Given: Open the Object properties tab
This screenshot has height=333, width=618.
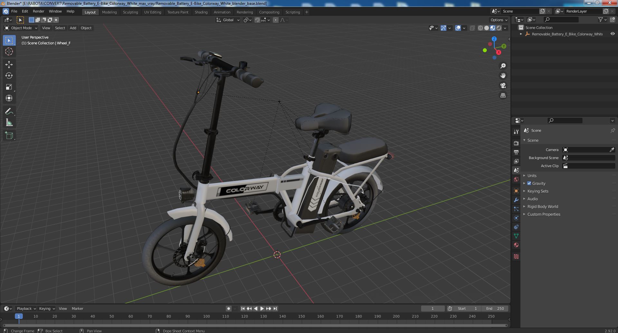Looking at the screenshot, I should 516,191.
